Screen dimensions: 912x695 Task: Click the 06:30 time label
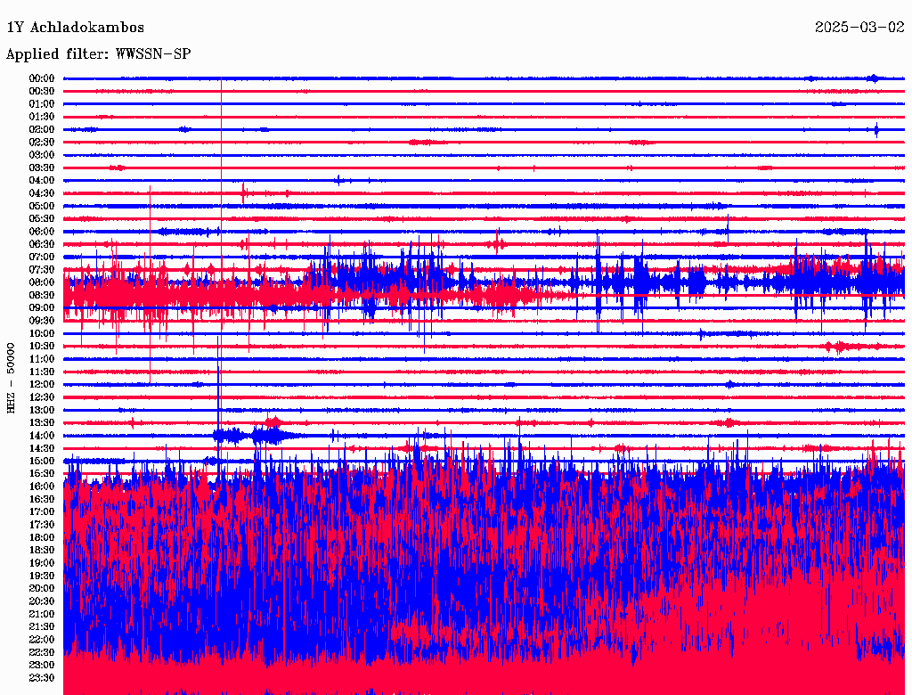point(42,244)
